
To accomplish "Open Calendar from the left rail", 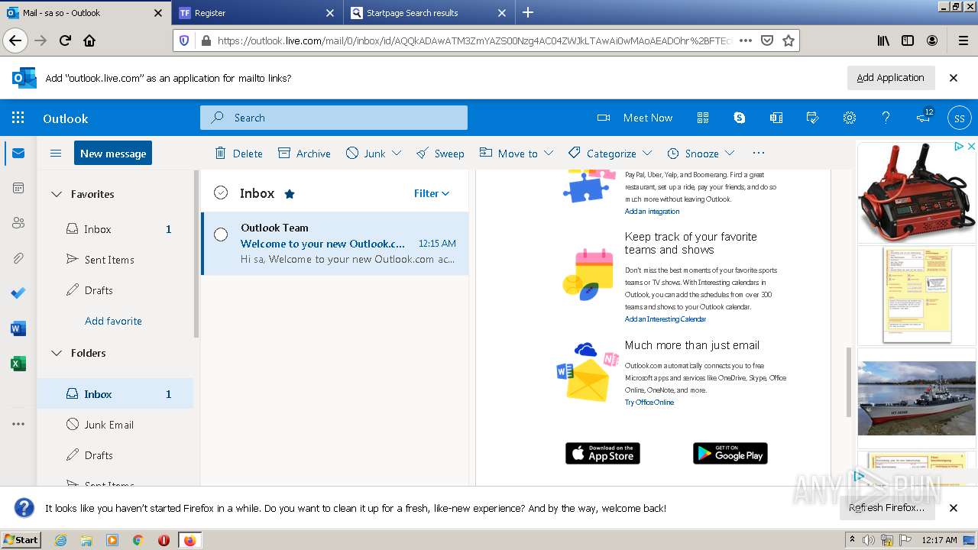I will [18, 188].
